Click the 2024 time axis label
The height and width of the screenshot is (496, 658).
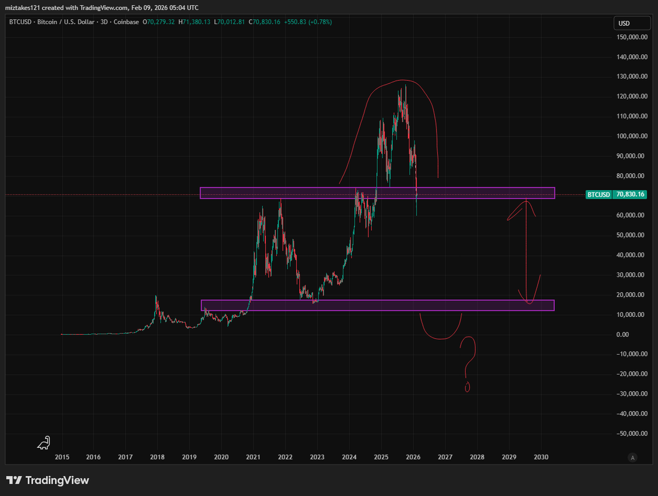[349, 457]
